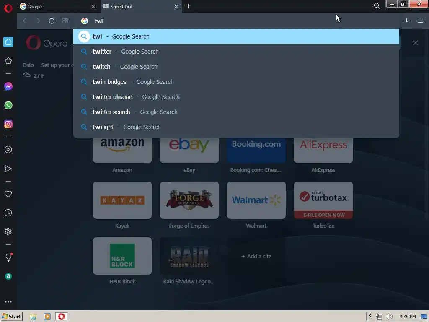Open sidebar setup three-dots menu

[x=8, y=302]
